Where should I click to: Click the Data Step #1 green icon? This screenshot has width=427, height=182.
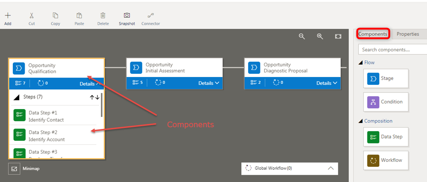click(x=20, y=116)
